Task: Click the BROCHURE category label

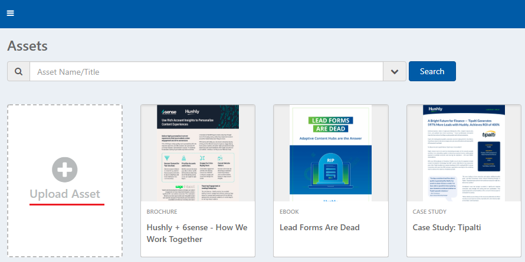Action: pos(162,212)
